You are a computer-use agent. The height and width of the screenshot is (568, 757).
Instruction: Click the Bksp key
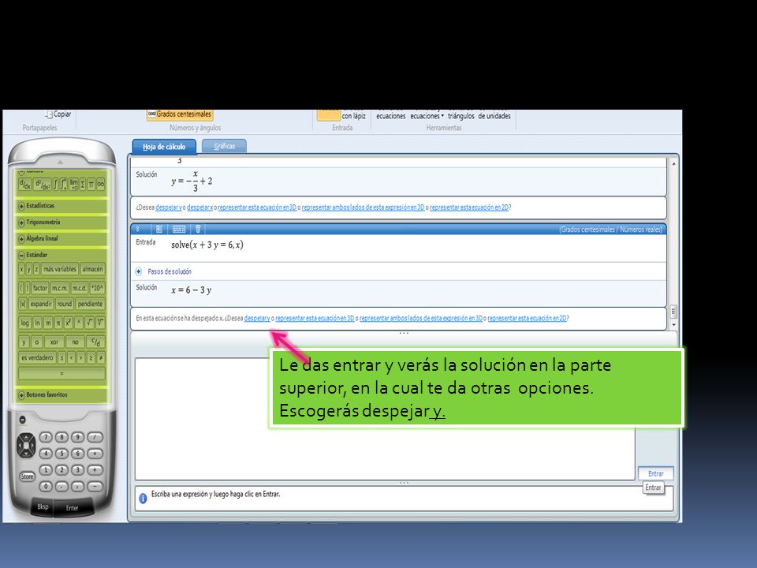pyautogui.click(x=43, y=506)
